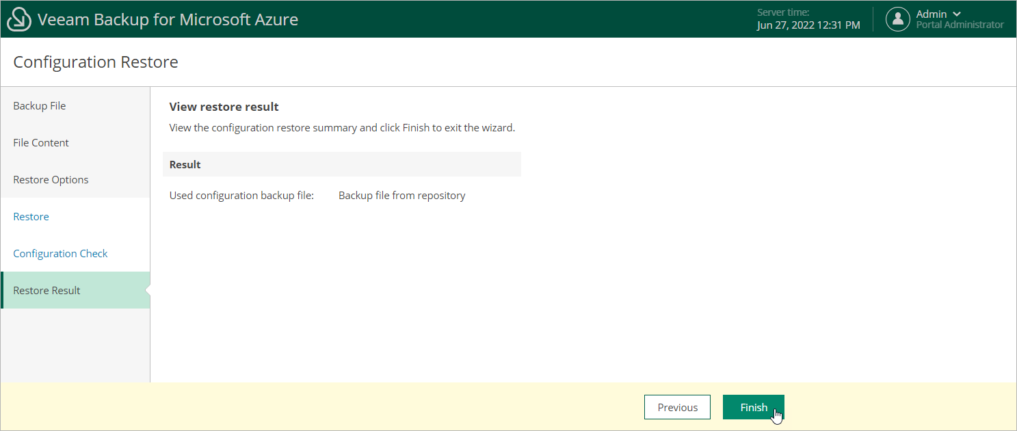Click the Veeam Backup for Microsoft Azure title
Screen dimensions: 1017x431
click(168, 19)
